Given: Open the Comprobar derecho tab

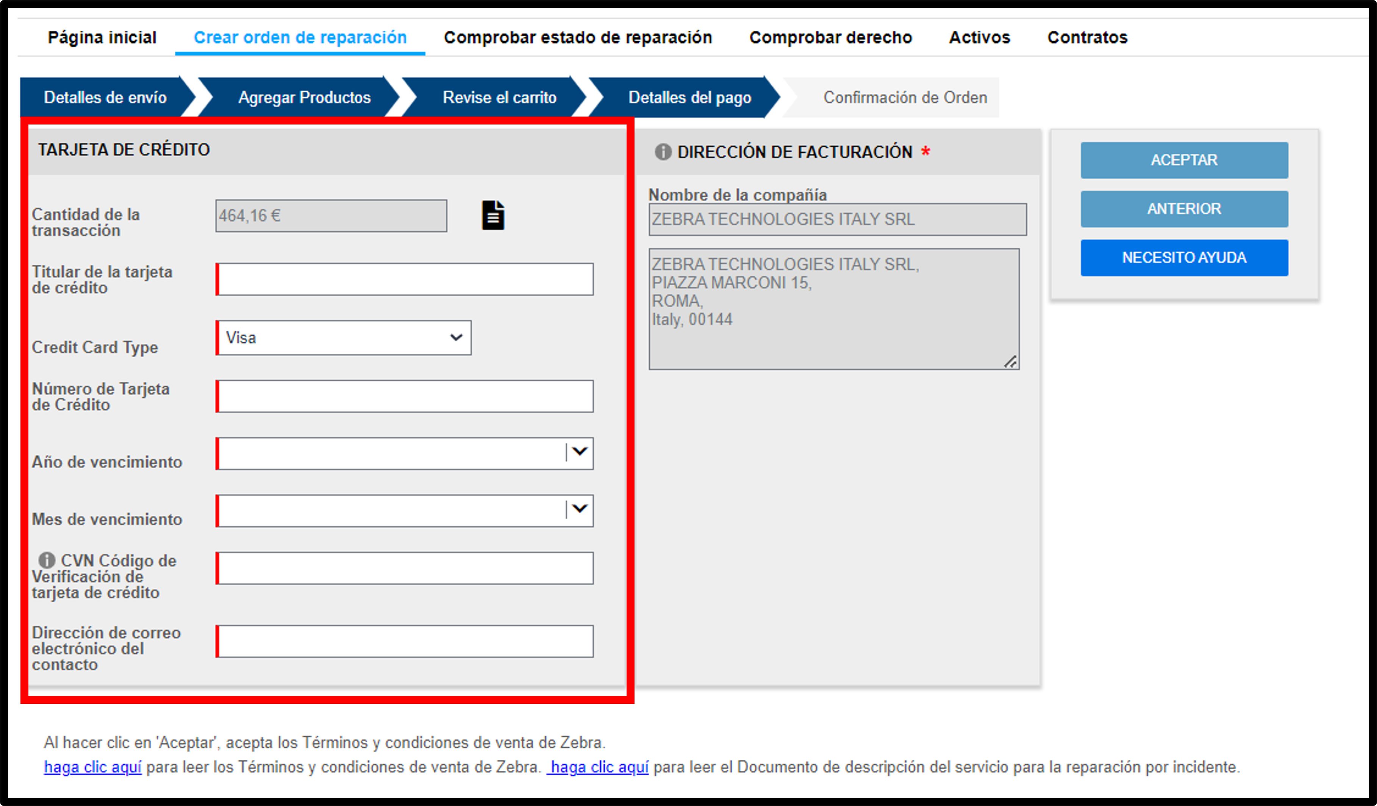Looking at the screenshot, I should (x=831, y=37).
